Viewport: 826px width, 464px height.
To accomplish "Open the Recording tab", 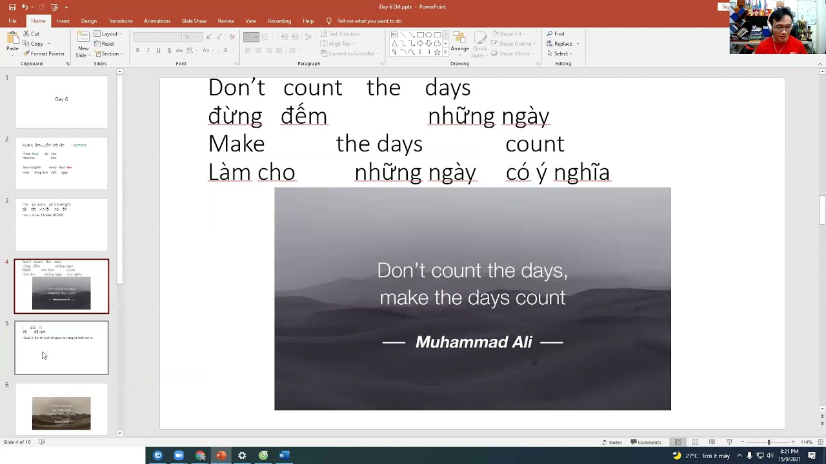I will coord(279,21).
